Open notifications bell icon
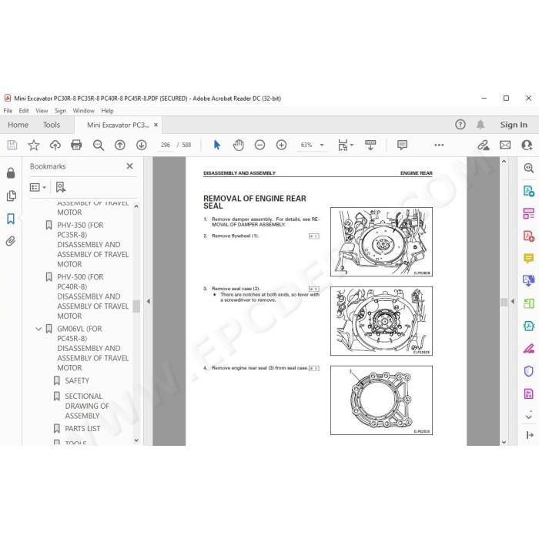This screenshot has width=539, height=539. 480,125
